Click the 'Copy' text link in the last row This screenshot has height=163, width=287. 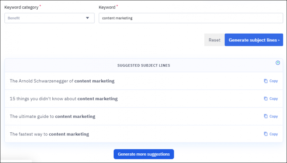(x=274, y=134)
